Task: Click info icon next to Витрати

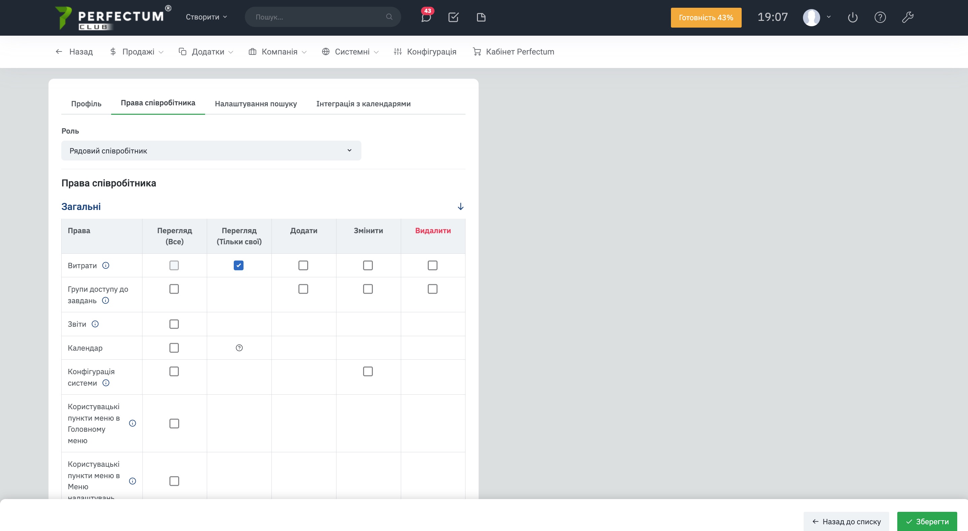Action: pyautogui.click(x=106, y=265)
